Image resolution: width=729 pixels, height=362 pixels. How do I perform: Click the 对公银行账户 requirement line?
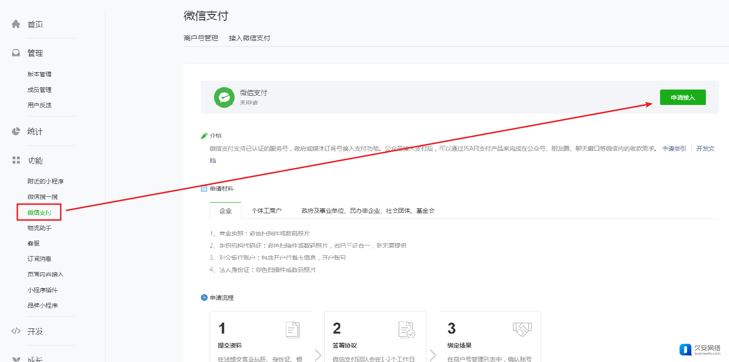278,258
